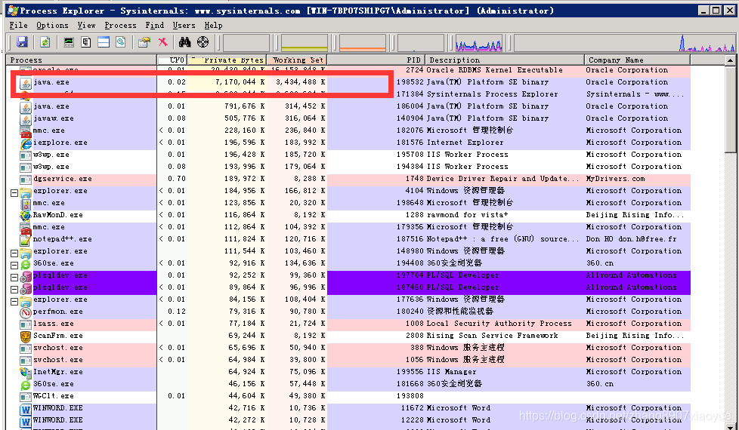This screenshot has width=739, height=430.
Task: Open the View menu
Action: [86, 26]
